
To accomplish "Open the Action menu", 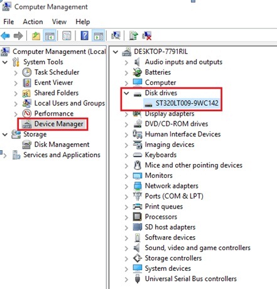I will pos(33,22).
